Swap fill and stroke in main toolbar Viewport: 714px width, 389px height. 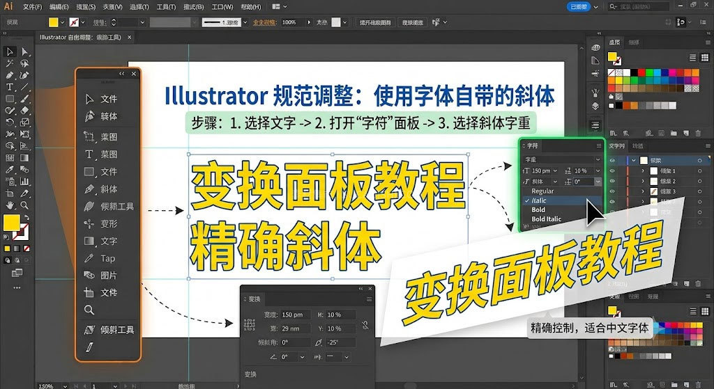tap(25, 217)
